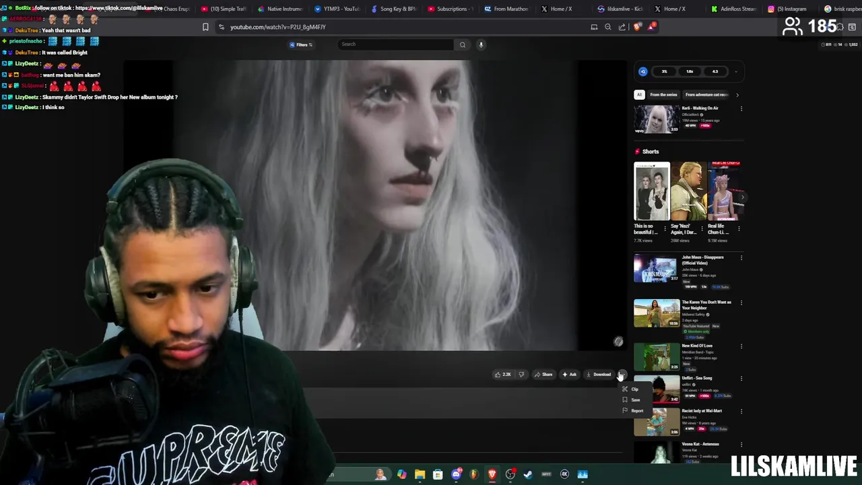Click the share page icon in address bar
Image resolution: width=862 pixels, height=485 pixels.
(x=622, y=27)
